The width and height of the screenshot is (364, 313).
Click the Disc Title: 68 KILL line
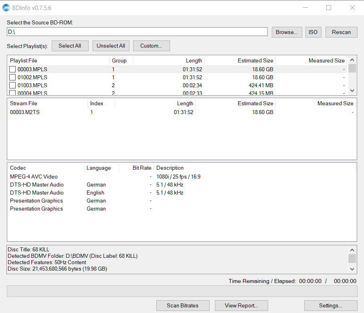28,249
